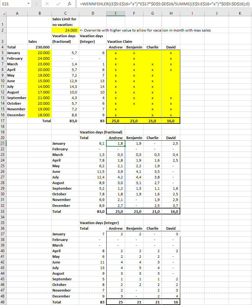Select the Charlie header in row 4
The height and width of the screenshot is (305, 252).
[x=153, y=47]
